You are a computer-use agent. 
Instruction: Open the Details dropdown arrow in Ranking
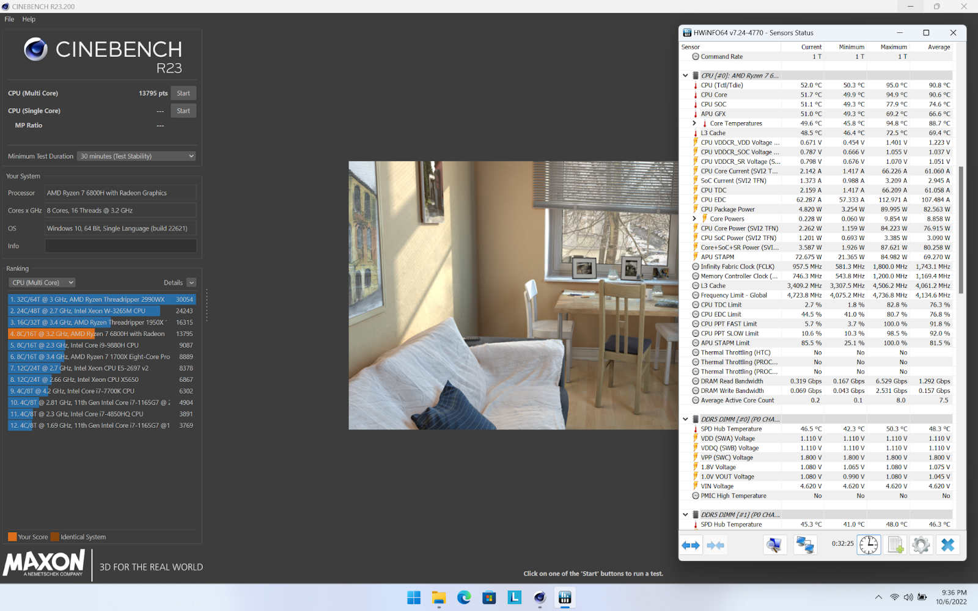(x=191, y=283)
